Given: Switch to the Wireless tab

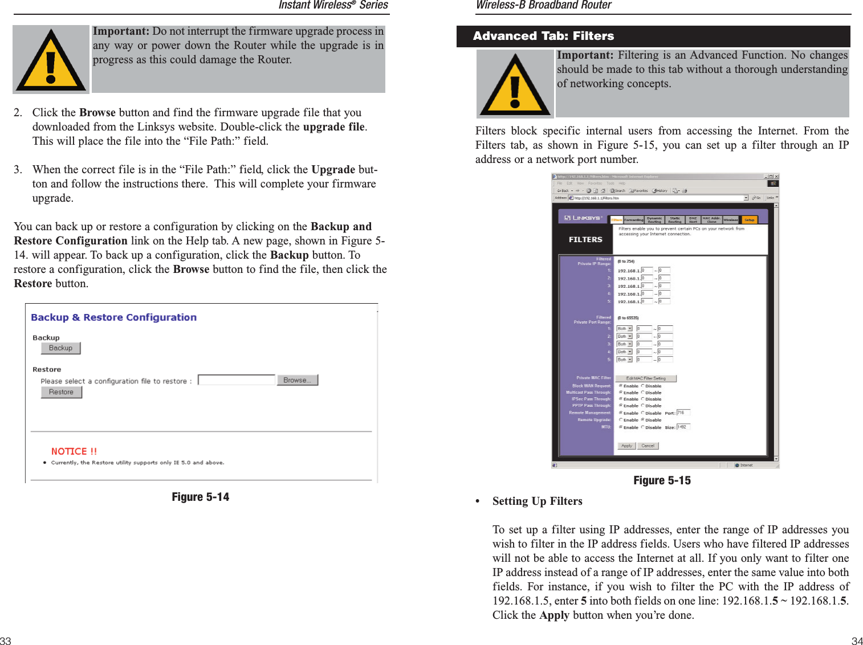Looking at the screenshot, I should point(731,220).
